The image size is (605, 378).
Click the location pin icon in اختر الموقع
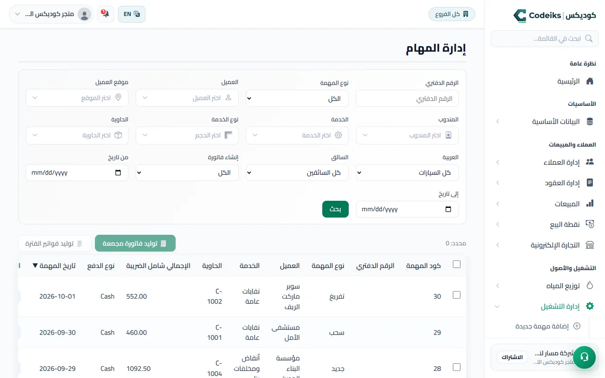tap(118, 98)
